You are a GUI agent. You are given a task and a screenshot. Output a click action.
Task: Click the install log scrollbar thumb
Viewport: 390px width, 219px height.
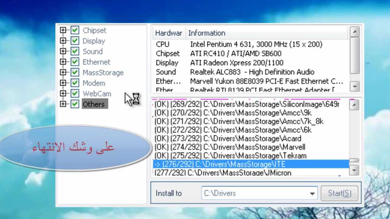pyautogui.click(x=354, y=161)
